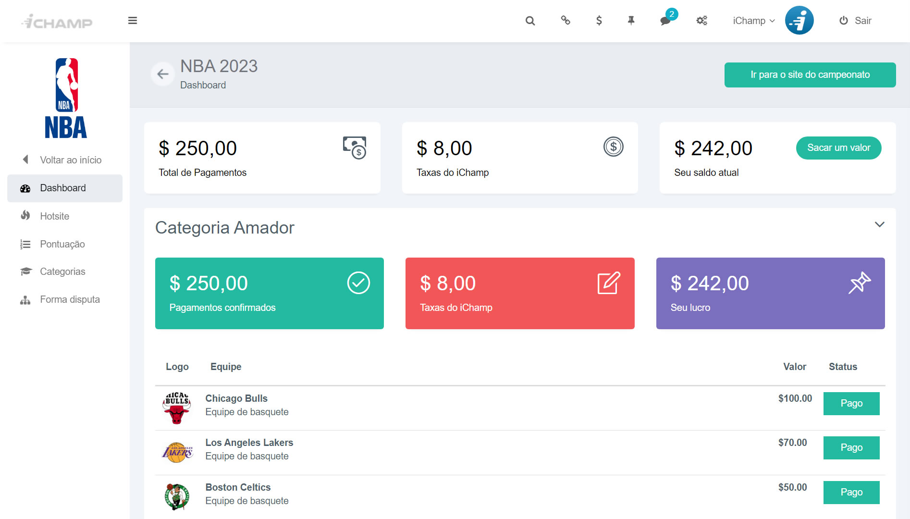910x519 pixels.
Task: Click the Pago button for Boston Celtics
Action: coord(851,492)
